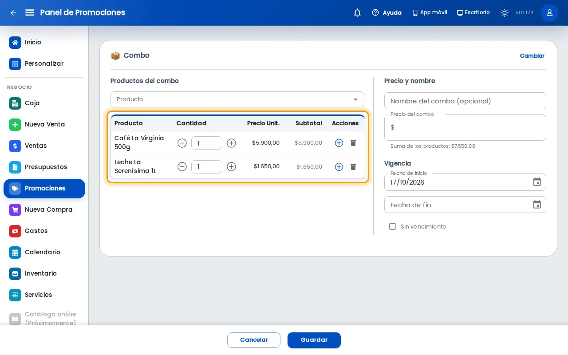The width and height of the screenshot is (568, 355).
Task: Open calendar picker for Fecha de fin
Action: (537, 205)
